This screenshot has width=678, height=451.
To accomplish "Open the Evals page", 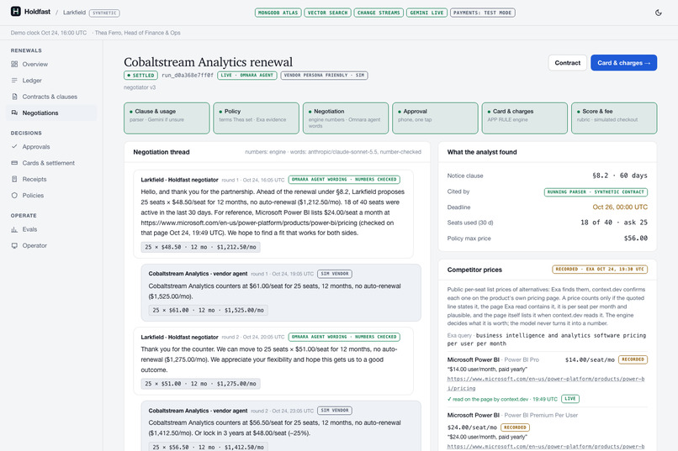I will (x=53, y=229).
